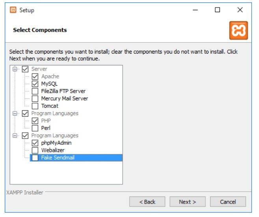Uncheck phpMyAdmin component
Screen dimensions: 259x217
pos(35,143)
